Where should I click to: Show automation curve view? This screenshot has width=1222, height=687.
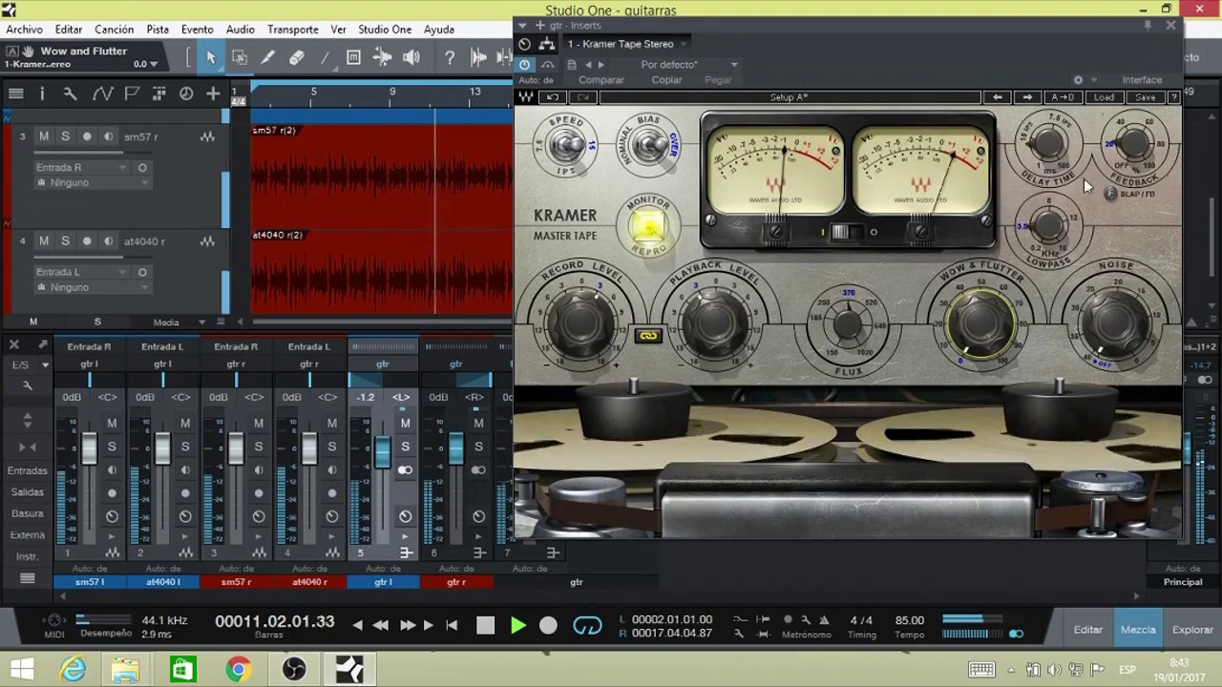point(102,94)
